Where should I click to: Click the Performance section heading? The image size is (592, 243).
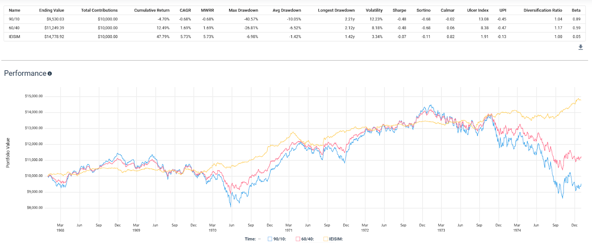point(25,73)
